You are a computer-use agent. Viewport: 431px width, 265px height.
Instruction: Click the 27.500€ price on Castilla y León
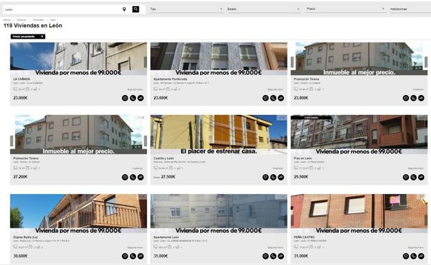[169, 177]
